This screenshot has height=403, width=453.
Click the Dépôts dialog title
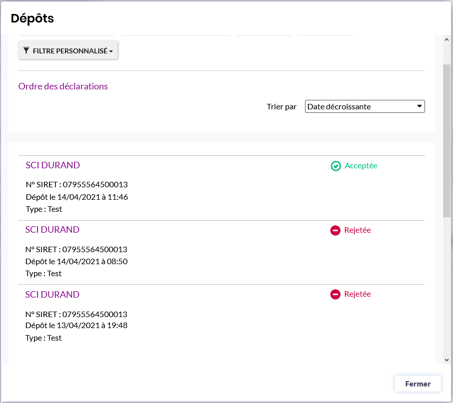(x=32, y=19)
